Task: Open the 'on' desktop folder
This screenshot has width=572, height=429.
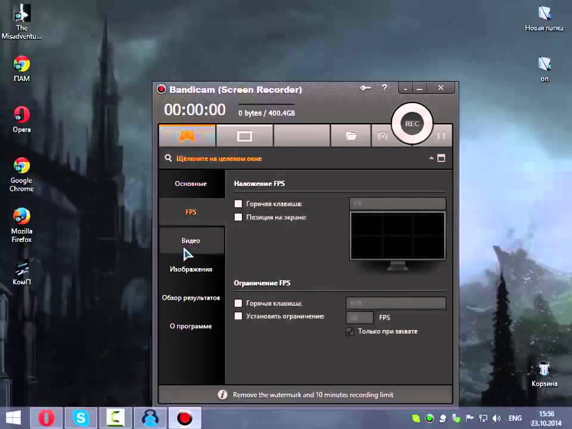Action: click(544, 69)
